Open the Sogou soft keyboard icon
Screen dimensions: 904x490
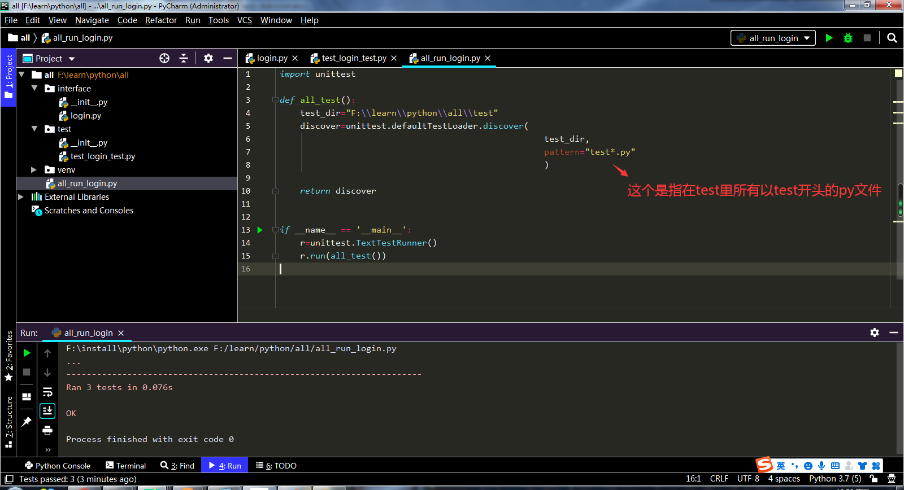click(835, 466)
